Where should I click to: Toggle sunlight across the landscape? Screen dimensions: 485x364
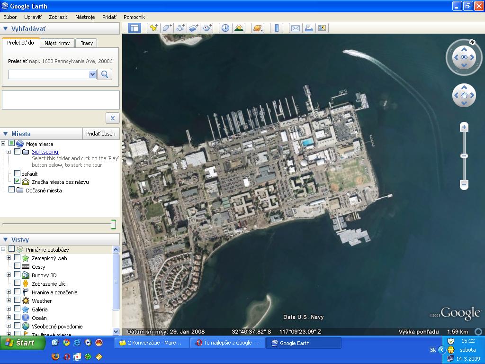pyautogui.click(x=239, y=28)
